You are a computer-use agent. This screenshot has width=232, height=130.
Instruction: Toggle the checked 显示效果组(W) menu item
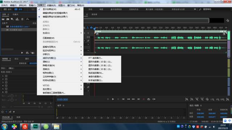[x=60, y=9]
